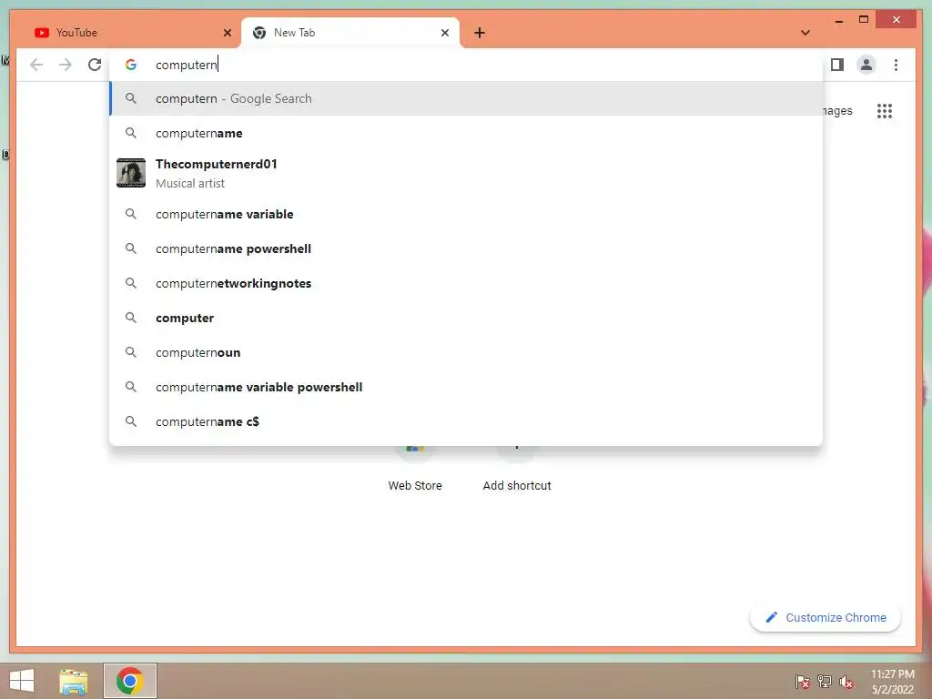Screen dimensions: 932x699
Task: Go back using the back arrow
Action: 36,65
